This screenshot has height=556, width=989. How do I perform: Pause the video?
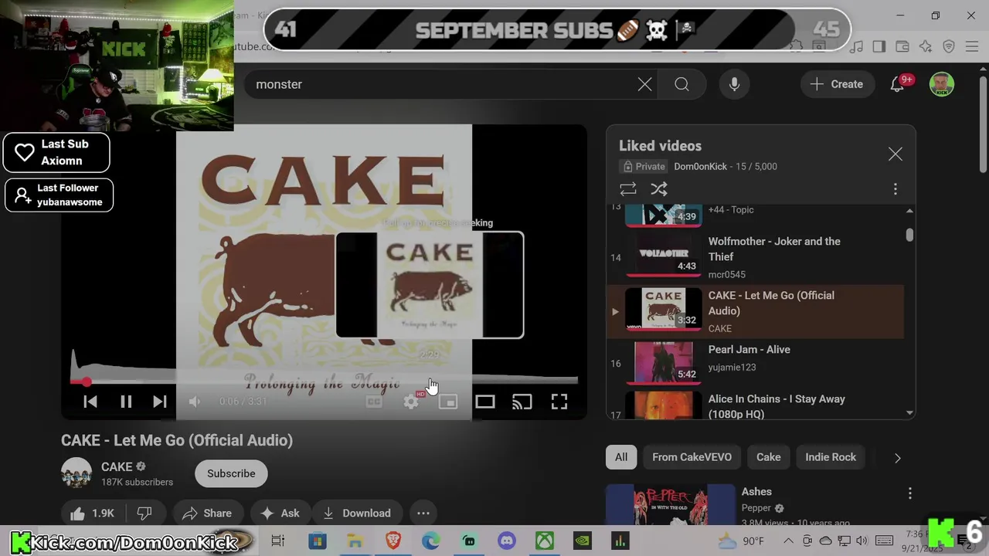pos(126,402)
